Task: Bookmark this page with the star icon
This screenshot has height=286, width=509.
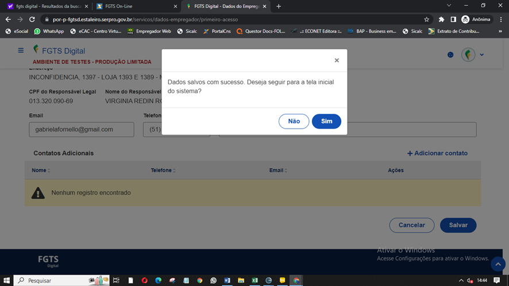Action: (x=426, y=19)
